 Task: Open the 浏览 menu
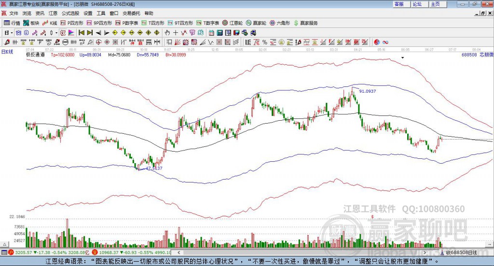click(x=27, y=13)
